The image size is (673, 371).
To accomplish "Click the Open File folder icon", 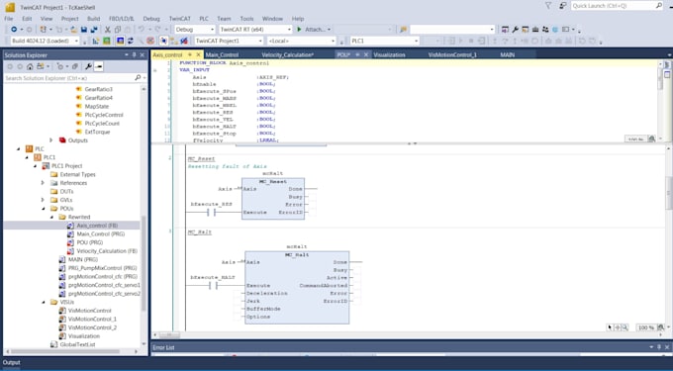I will click(74, 30).
